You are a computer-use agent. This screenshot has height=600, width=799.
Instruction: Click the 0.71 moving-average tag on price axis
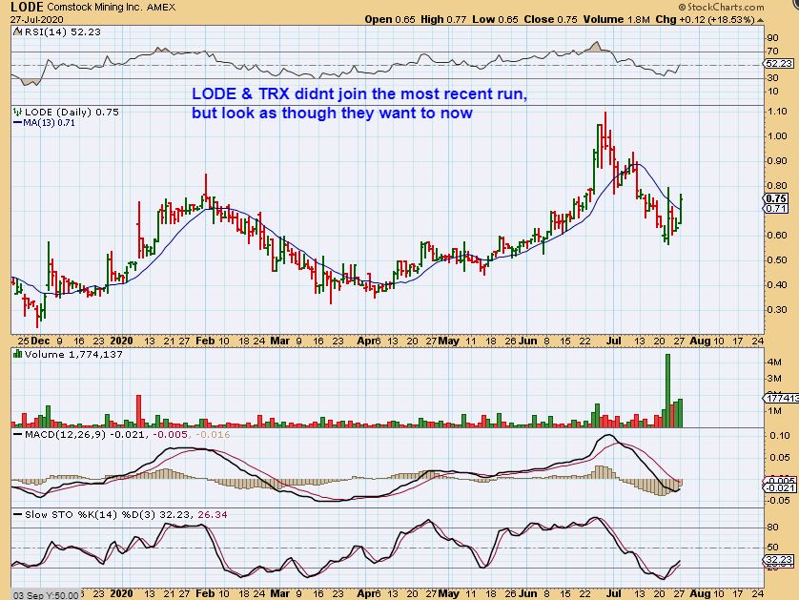[x=776, y=209]
